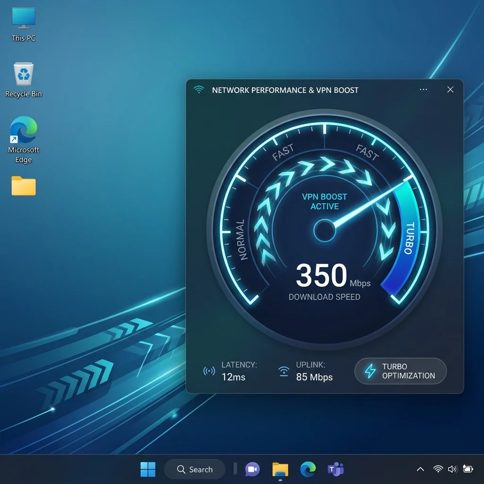The width and height of the screenshot is (484, 484).
Task: Expand the hidden system tray icons chevron
Action: point(420,469)
